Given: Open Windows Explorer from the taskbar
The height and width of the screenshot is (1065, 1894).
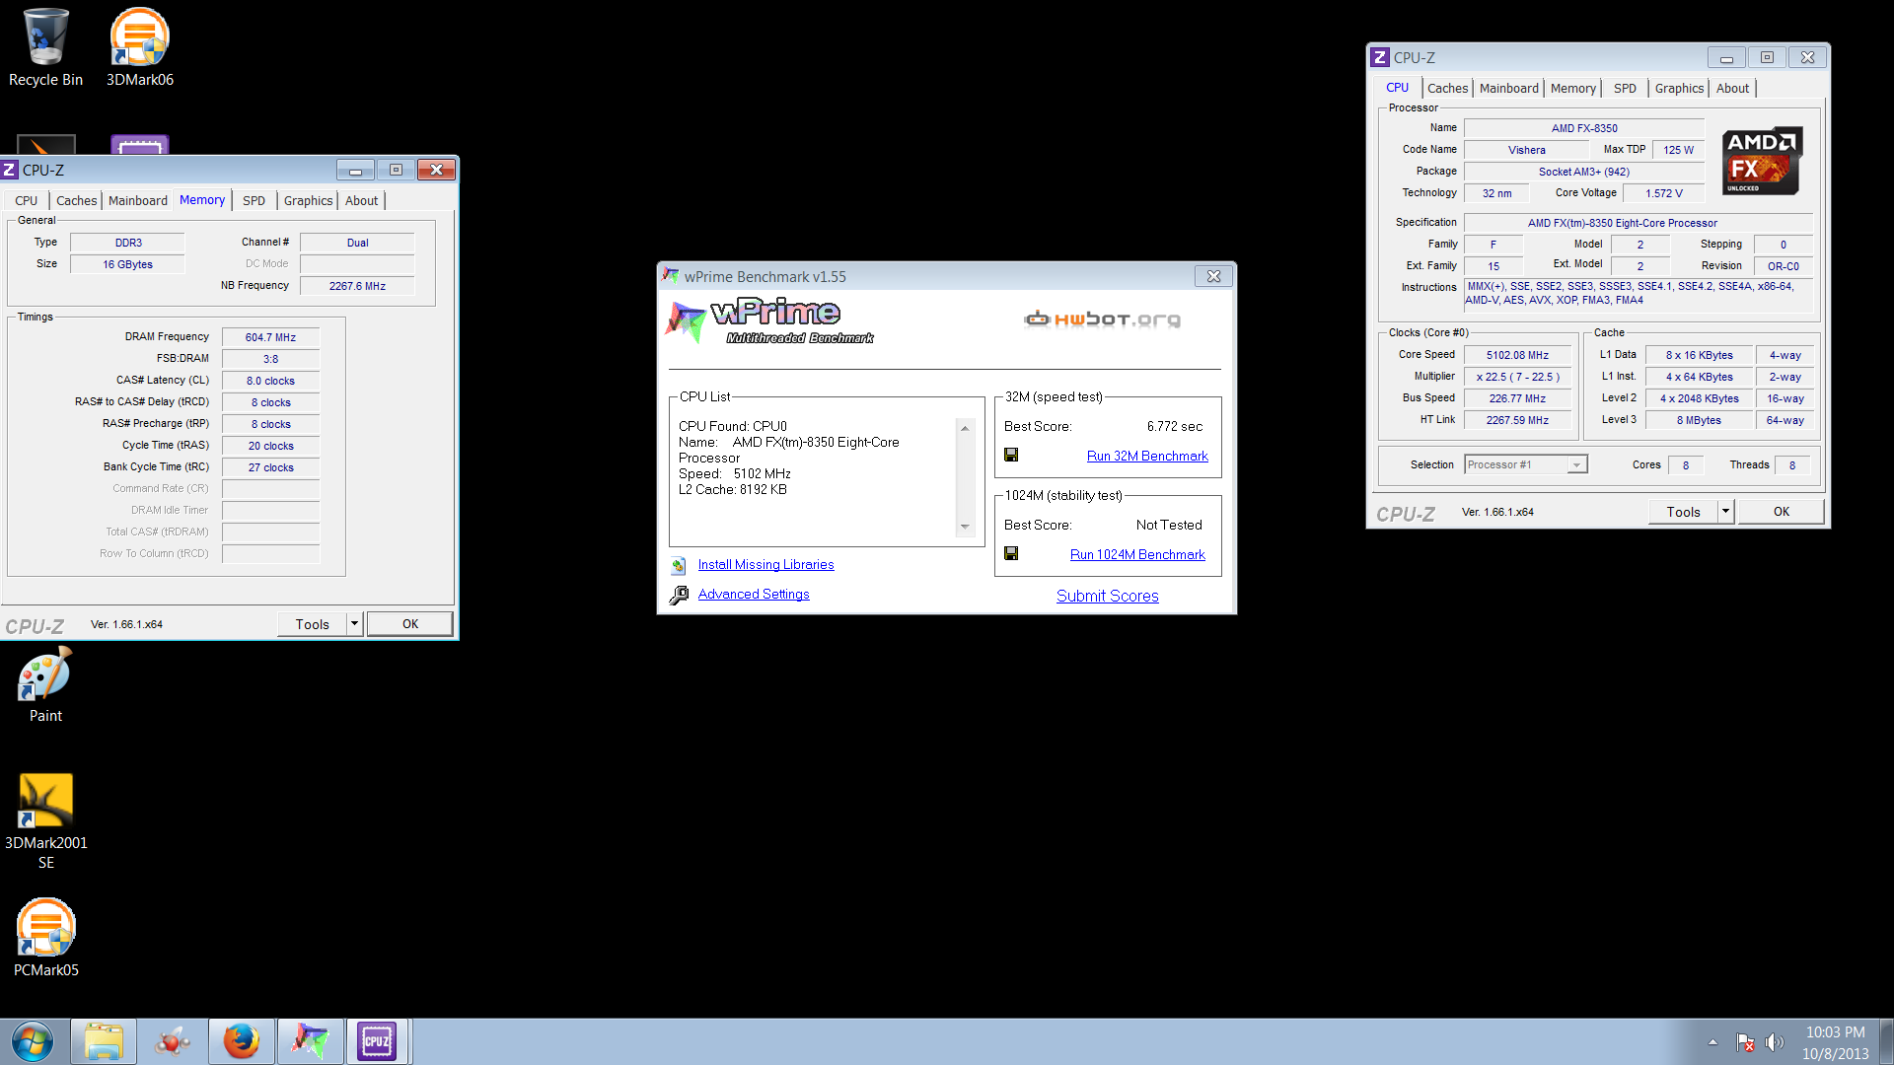Looking at the screenshot, I should (x=104, y=1041).
